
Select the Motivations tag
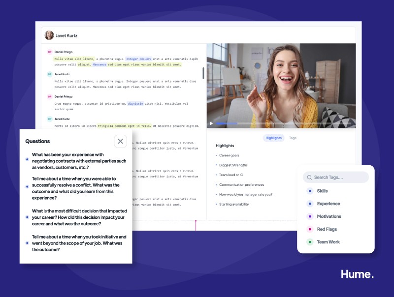click(x=324, y=216)
